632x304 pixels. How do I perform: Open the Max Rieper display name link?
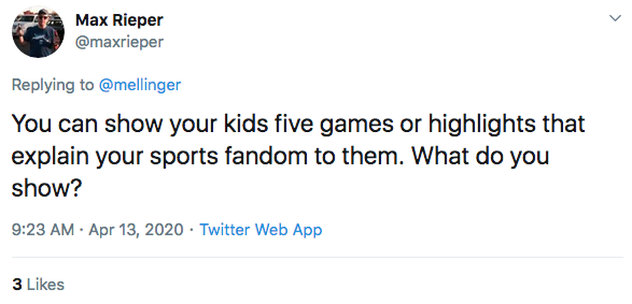pyautogui.click(x=119, y=20)
